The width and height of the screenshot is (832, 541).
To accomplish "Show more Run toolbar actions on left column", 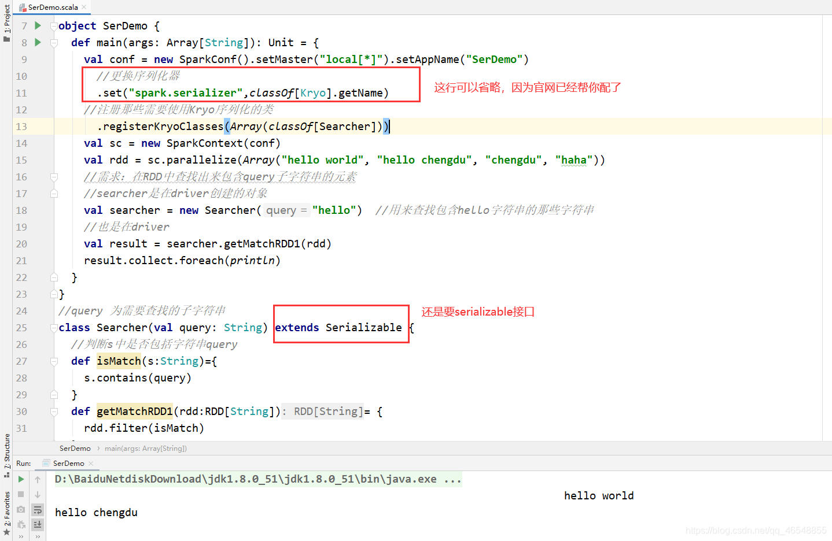I will pyautogui.click(x=21, y=536).
